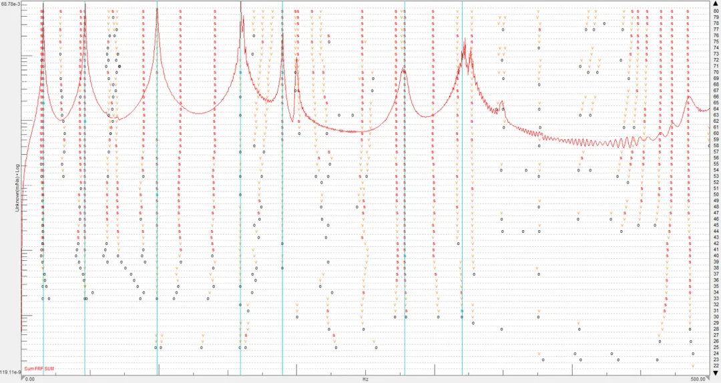Click model order label 35

[716, 286]
